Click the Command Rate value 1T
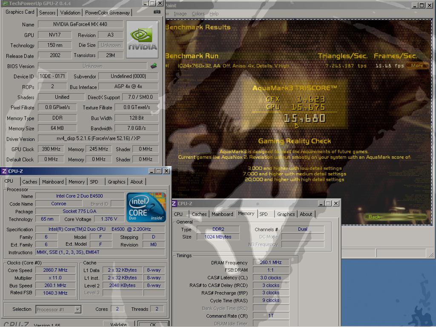Viewport: 436px width, 327px height. pos(270,316)
